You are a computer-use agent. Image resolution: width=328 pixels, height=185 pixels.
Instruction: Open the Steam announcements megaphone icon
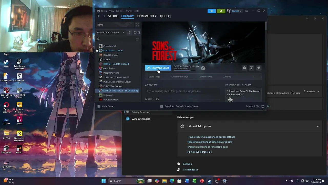[x=212, y=11]
